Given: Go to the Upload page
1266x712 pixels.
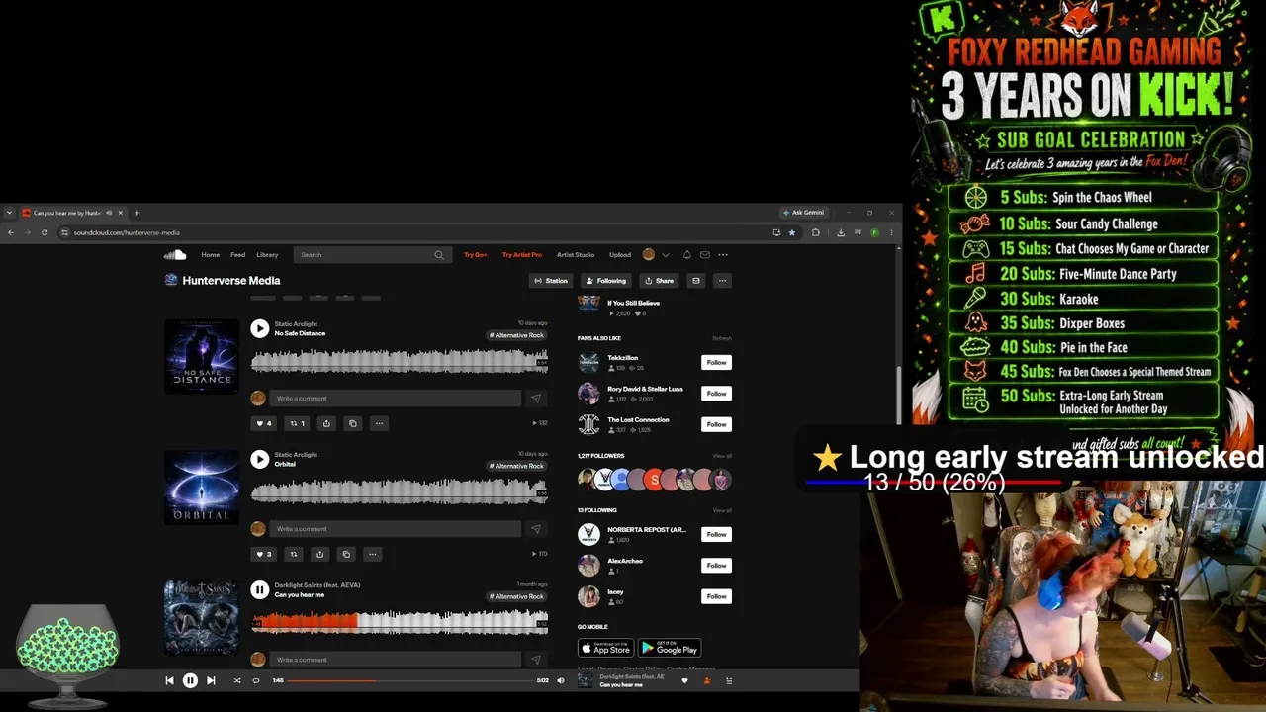Looking at the screenshot, I should [620, 255].
